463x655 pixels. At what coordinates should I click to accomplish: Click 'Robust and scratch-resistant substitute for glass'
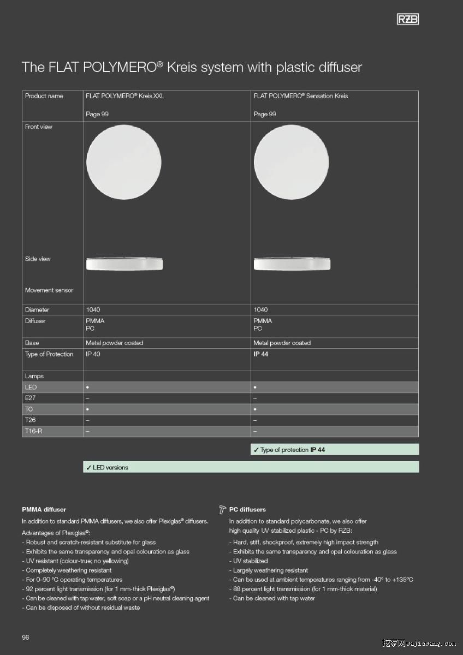[x=89, y=543]
